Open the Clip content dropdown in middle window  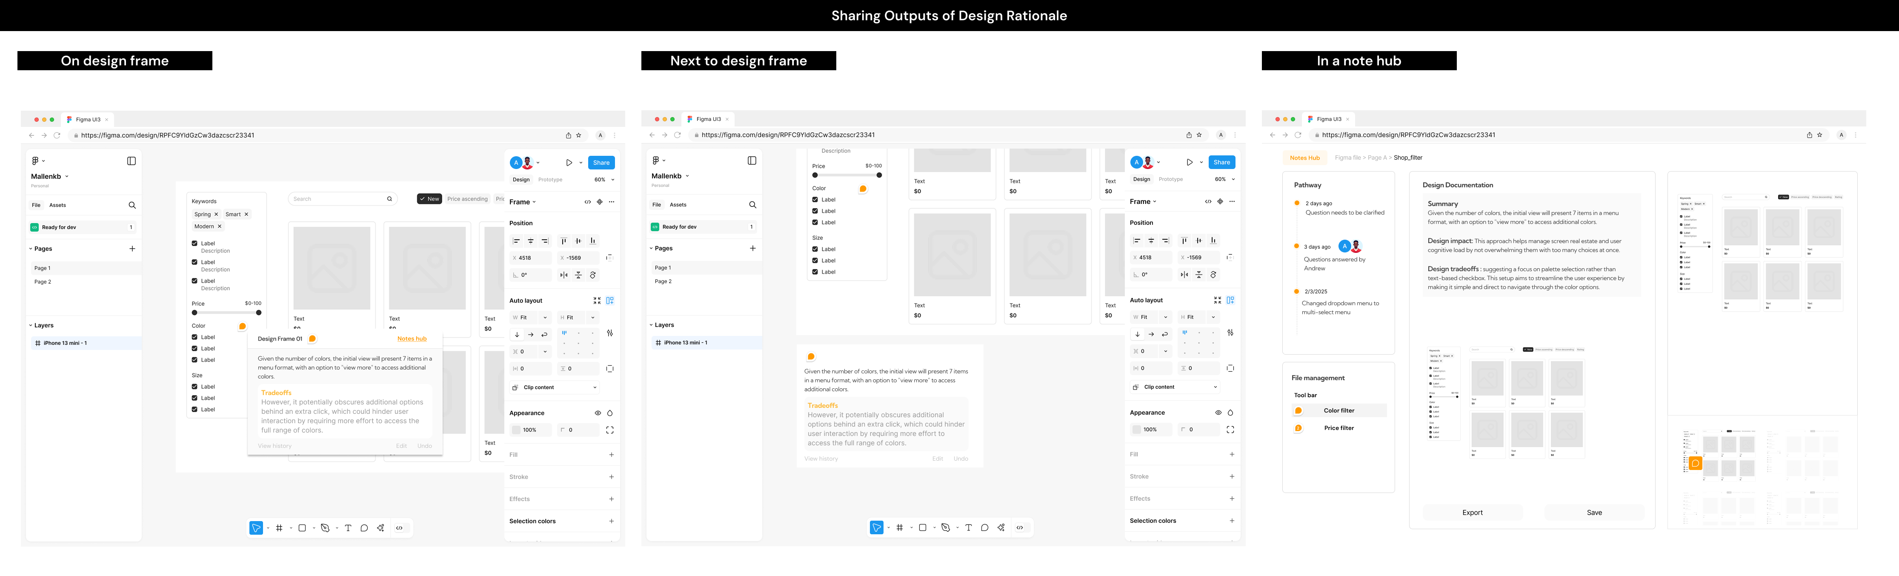click(x=1215, y=387)
